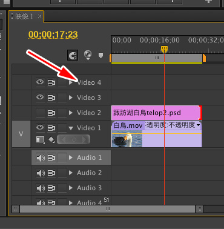Hide the Video 4 track eye
Image resolution: width=224 pixels, height=229 pixels.
pyautogui.click(x=40, y=82)
